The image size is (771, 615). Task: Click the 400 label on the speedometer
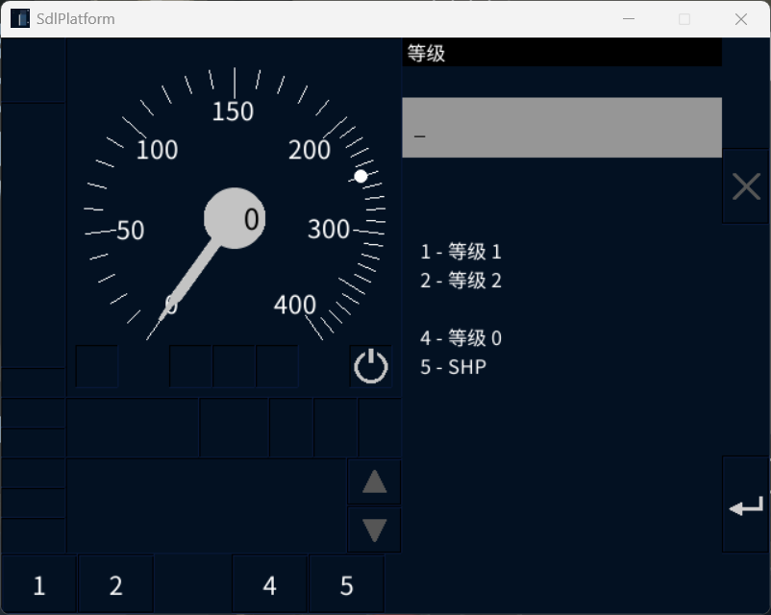click(x=294, y=305)
